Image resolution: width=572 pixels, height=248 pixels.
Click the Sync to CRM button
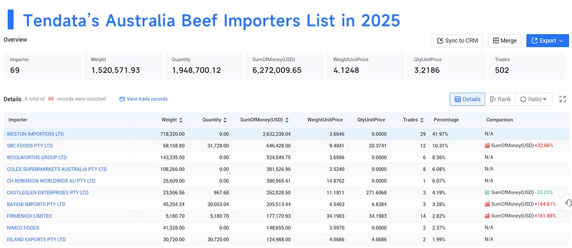tap(458, 41)
